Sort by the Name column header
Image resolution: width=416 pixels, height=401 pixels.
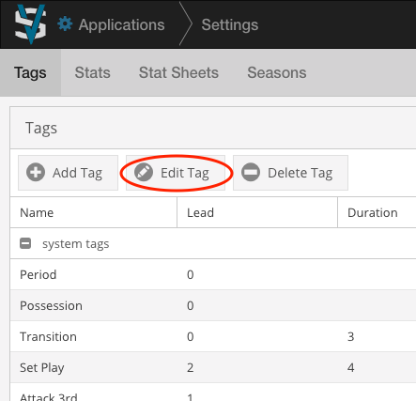(94, 212)
